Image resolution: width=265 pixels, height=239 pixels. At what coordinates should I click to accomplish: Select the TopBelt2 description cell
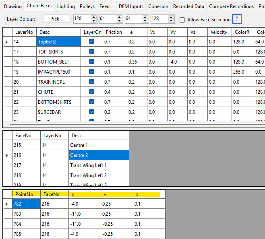point(58,42)
